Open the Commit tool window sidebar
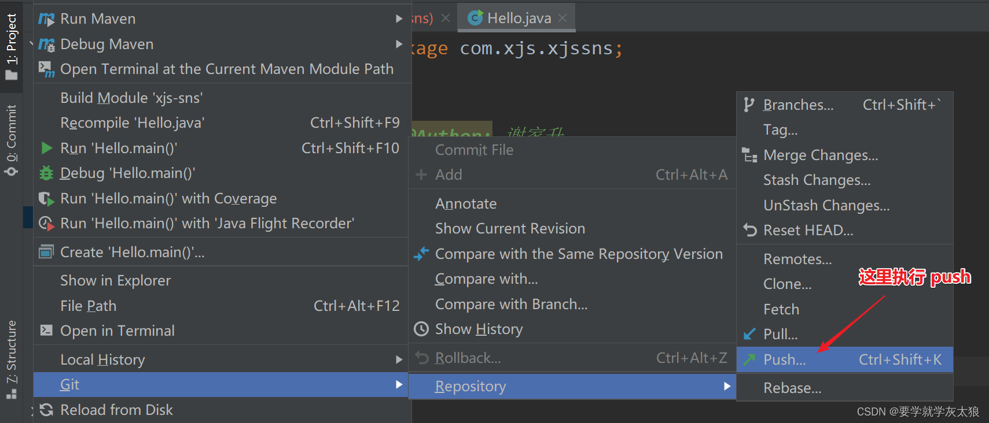 (x=11, y=140)
